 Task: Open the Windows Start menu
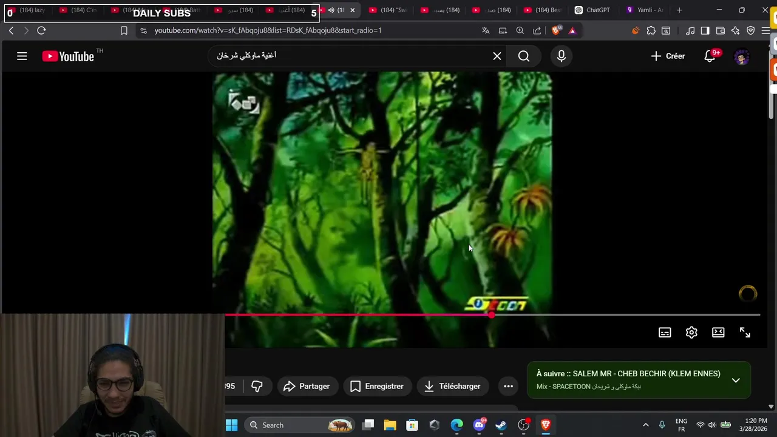pos(232,425)
